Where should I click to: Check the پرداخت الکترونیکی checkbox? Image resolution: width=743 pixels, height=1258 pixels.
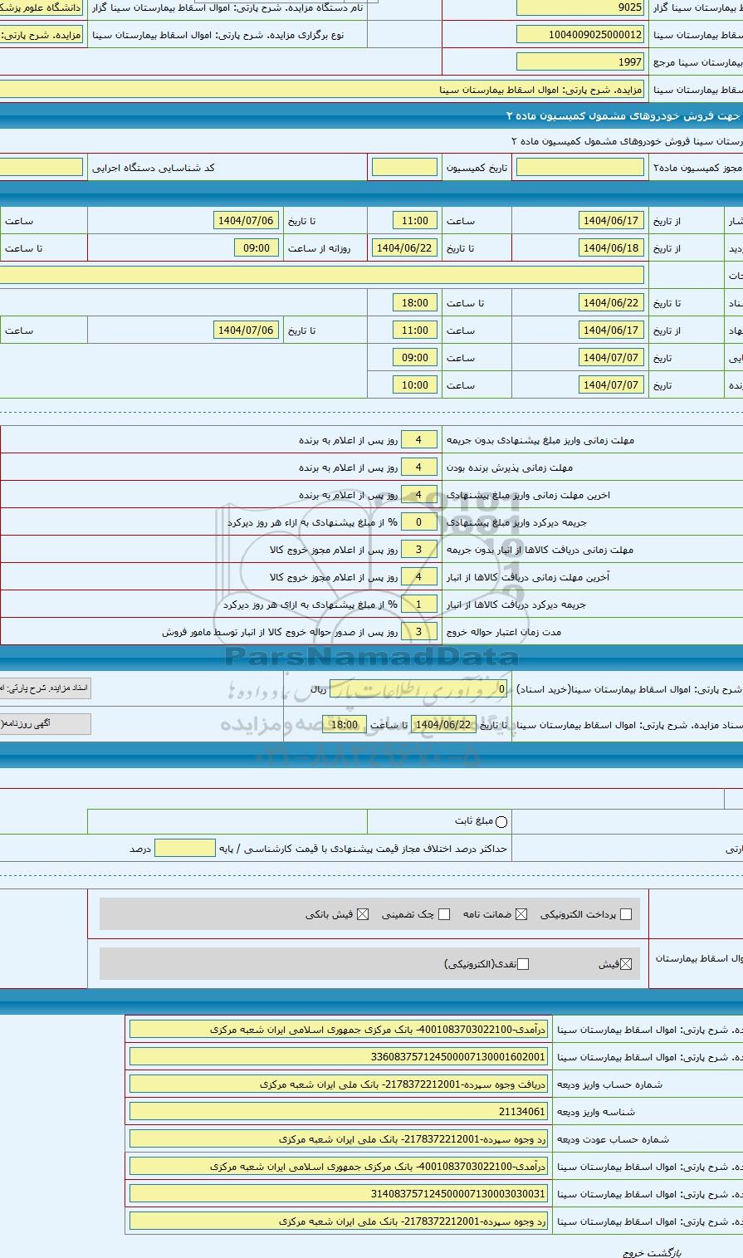[626, 914]
